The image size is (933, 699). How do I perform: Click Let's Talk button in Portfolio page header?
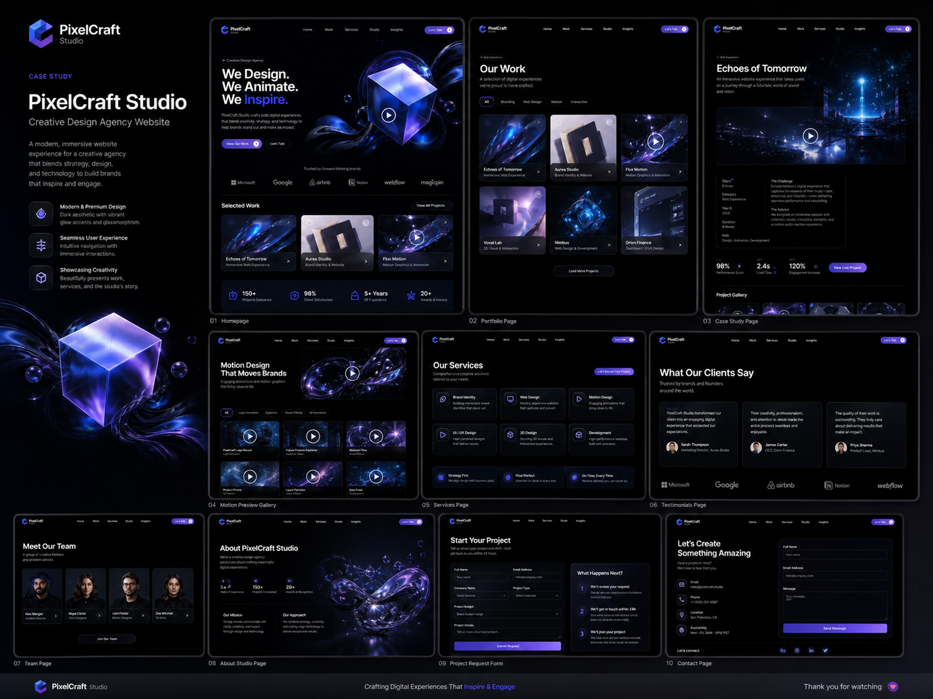[675, 29]
